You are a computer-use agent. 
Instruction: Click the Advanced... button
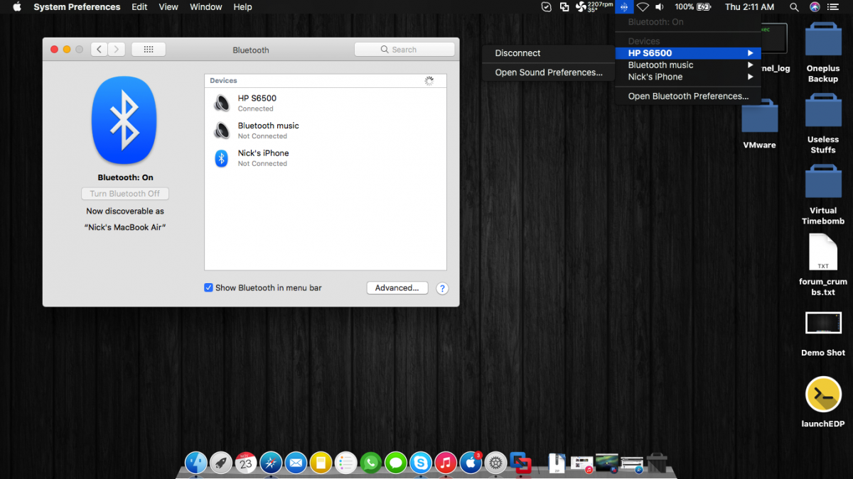click(x=397, y=288)
